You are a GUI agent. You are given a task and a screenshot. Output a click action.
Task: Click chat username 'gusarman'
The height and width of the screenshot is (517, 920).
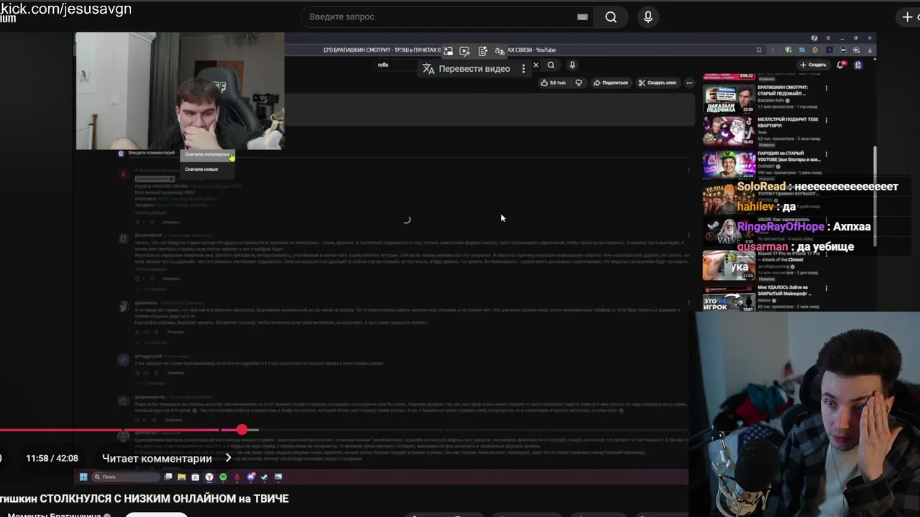point(763,247)
